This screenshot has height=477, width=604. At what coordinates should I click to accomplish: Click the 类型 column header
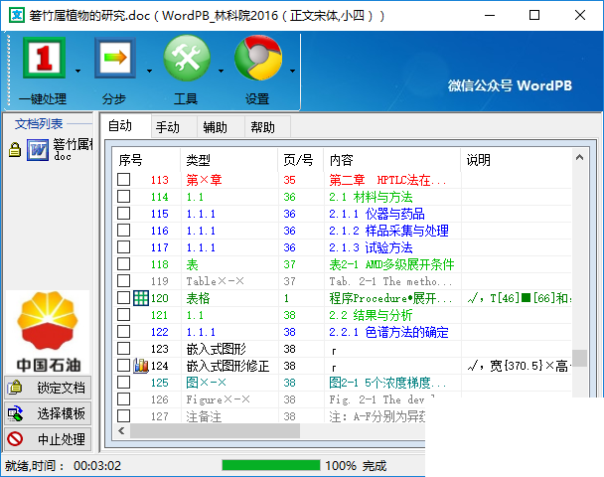point(229,160)
